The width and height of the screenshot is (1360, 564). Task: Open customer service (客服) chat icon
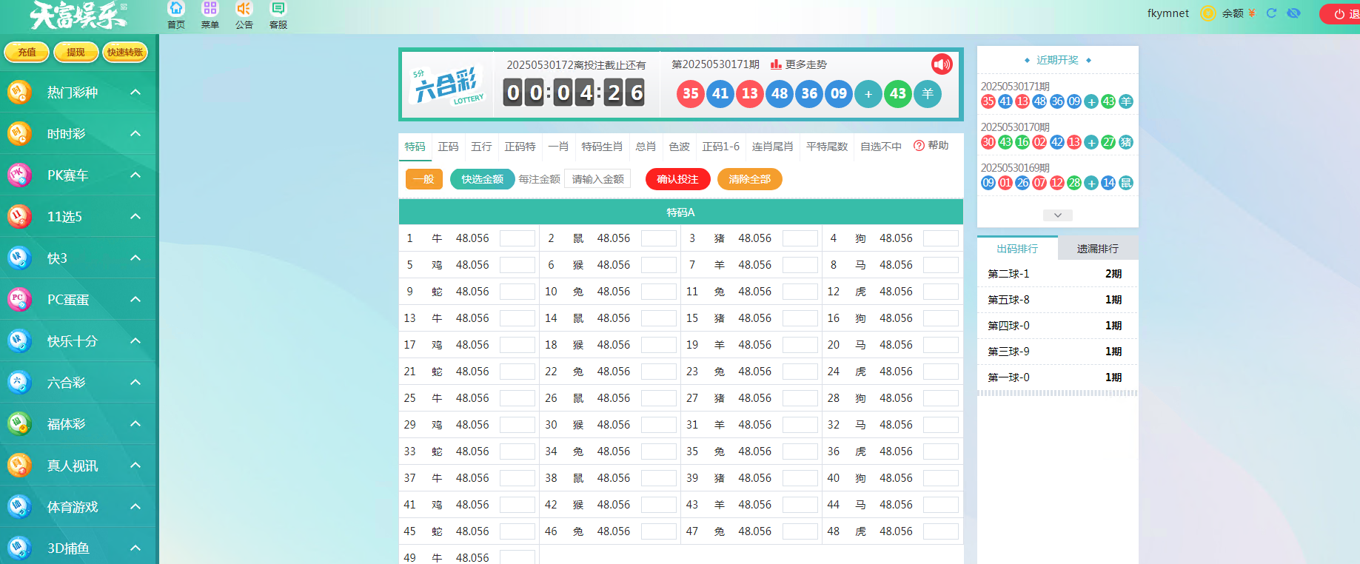click(278, 9)
